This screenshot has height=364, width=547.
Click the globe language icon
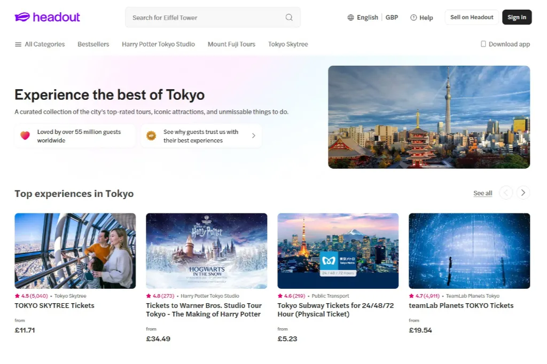[x=350, y=18]
